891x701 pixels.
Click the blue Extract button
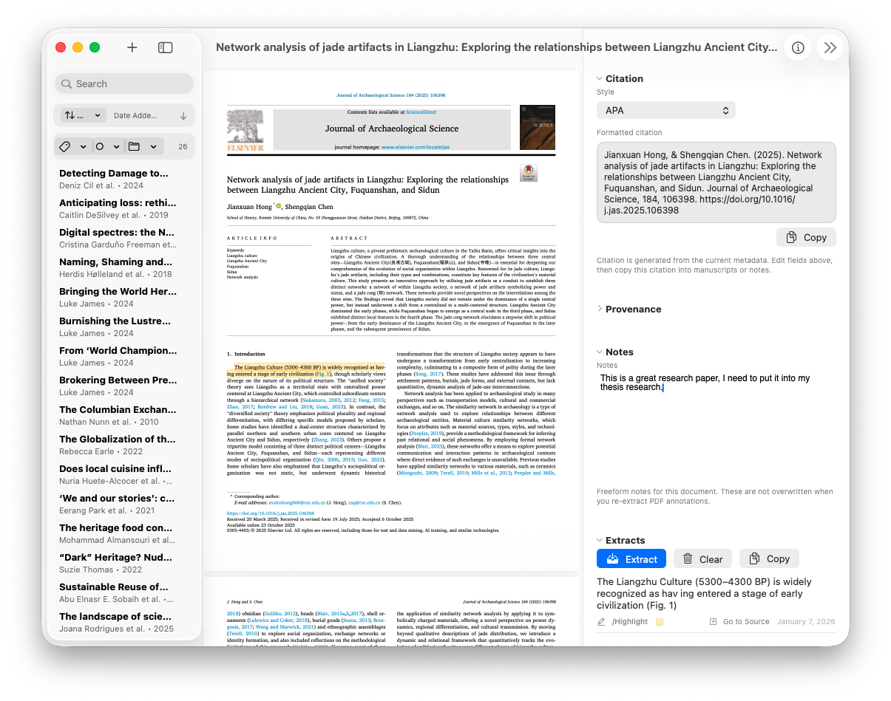[x=631, y=558]
